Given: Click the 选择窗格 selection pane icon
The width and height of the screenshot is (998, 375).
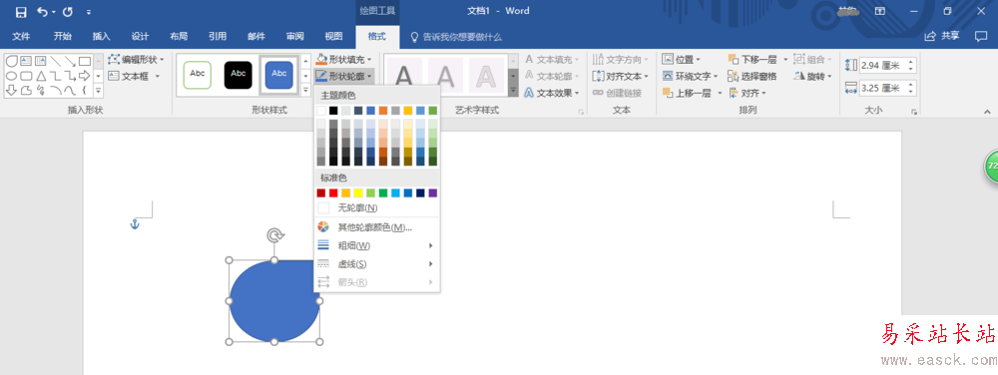Looking at the screenshot, I should pos(734,76).
